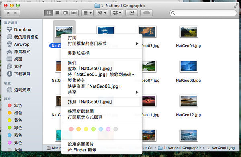Choose 設定桌面圖片

pyautogui.click(x=102, y=144)
